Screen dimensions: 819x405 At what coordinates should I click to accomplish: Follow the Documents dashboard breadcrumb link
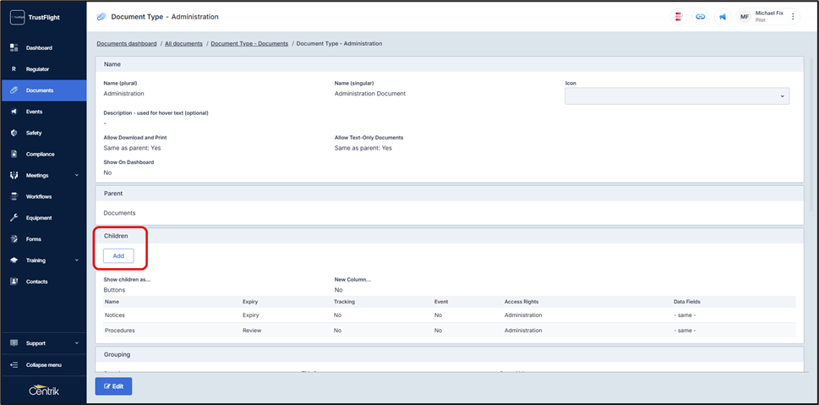coord(127,43)
